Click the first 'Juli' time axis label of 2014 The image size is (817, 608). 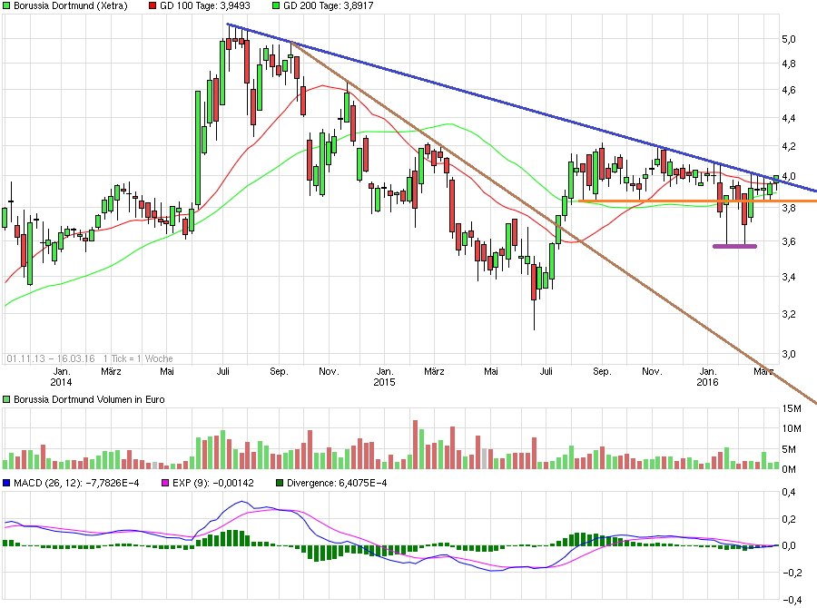tap(223, 371)
